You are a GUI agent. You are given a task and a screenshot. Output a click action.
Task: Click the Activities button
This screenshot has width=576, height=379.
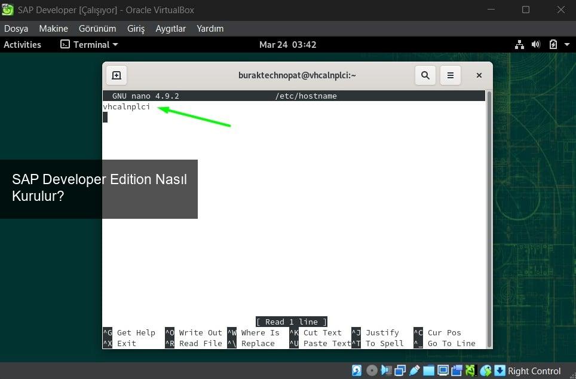22,45
